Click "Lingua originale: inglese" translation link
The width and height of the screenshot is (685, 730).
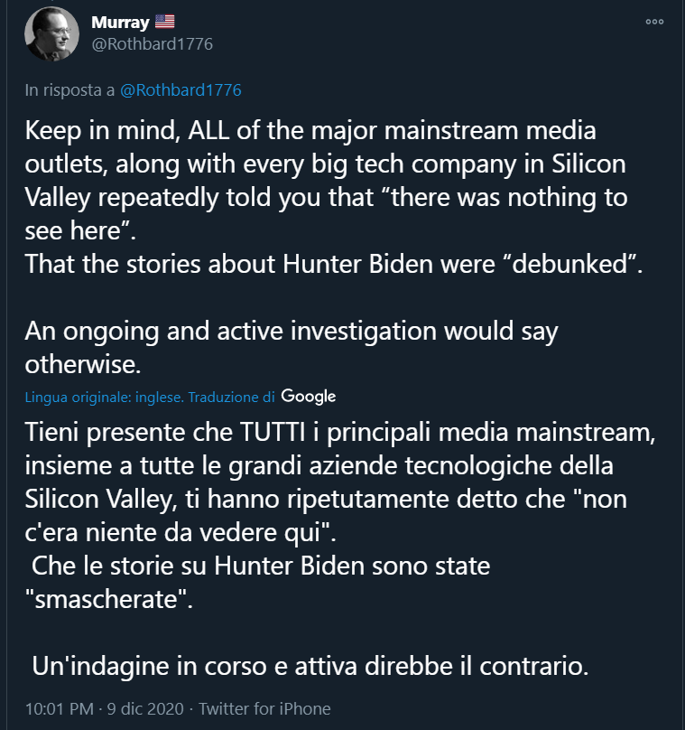105,398
